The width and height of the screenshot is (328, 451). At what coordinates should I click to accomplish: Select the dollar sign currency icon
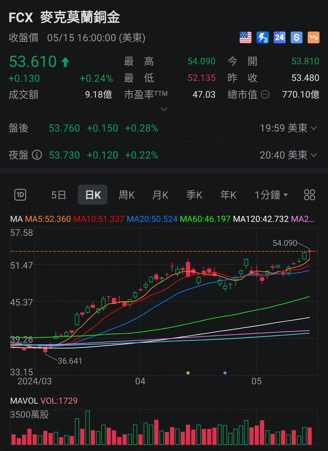click(x=296, y=37)
